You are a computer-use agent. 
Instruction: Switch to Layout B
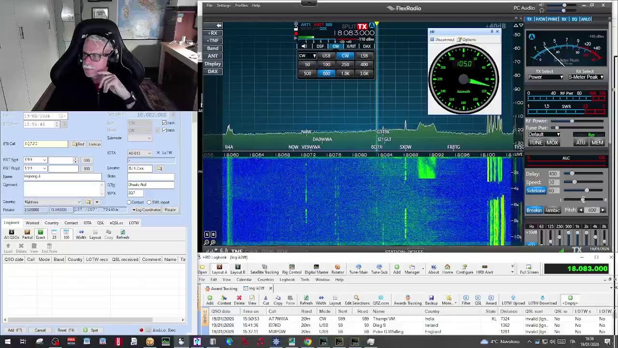point(238,269)
